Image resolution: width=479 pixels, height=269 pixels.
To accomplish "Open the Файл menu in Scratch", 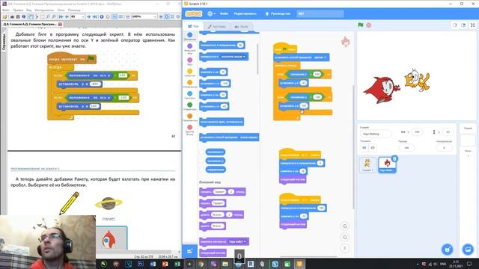I will [224, 13].
